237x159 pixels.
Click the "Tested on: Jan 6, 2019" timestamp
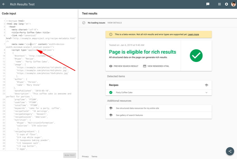(126, 45)
